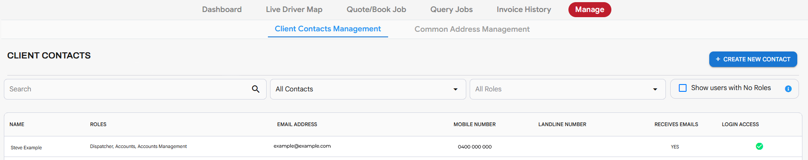Viewport: 808px width, 160px height.
Task: Go to Dashboard tab
Action: pos(222,9)
